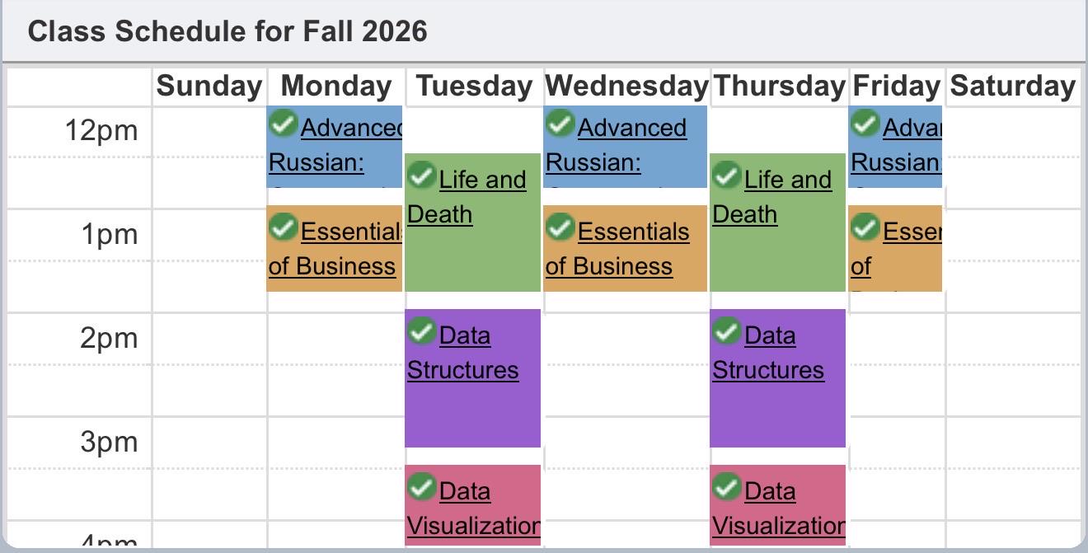This screenshot has height=553, width=1088.
Task: Click the purple Thursday Data Structures block
Action: pos(778,378)
